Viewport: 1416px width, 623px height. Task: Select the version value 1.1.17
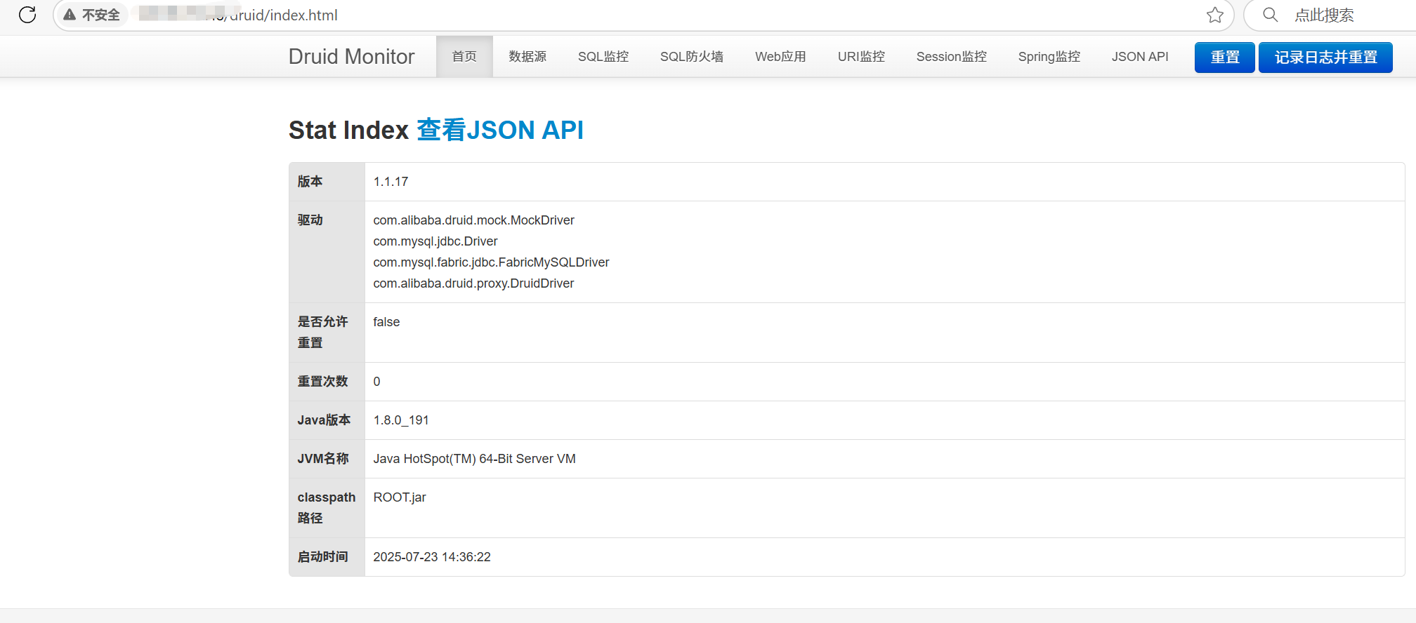(391, 182)
